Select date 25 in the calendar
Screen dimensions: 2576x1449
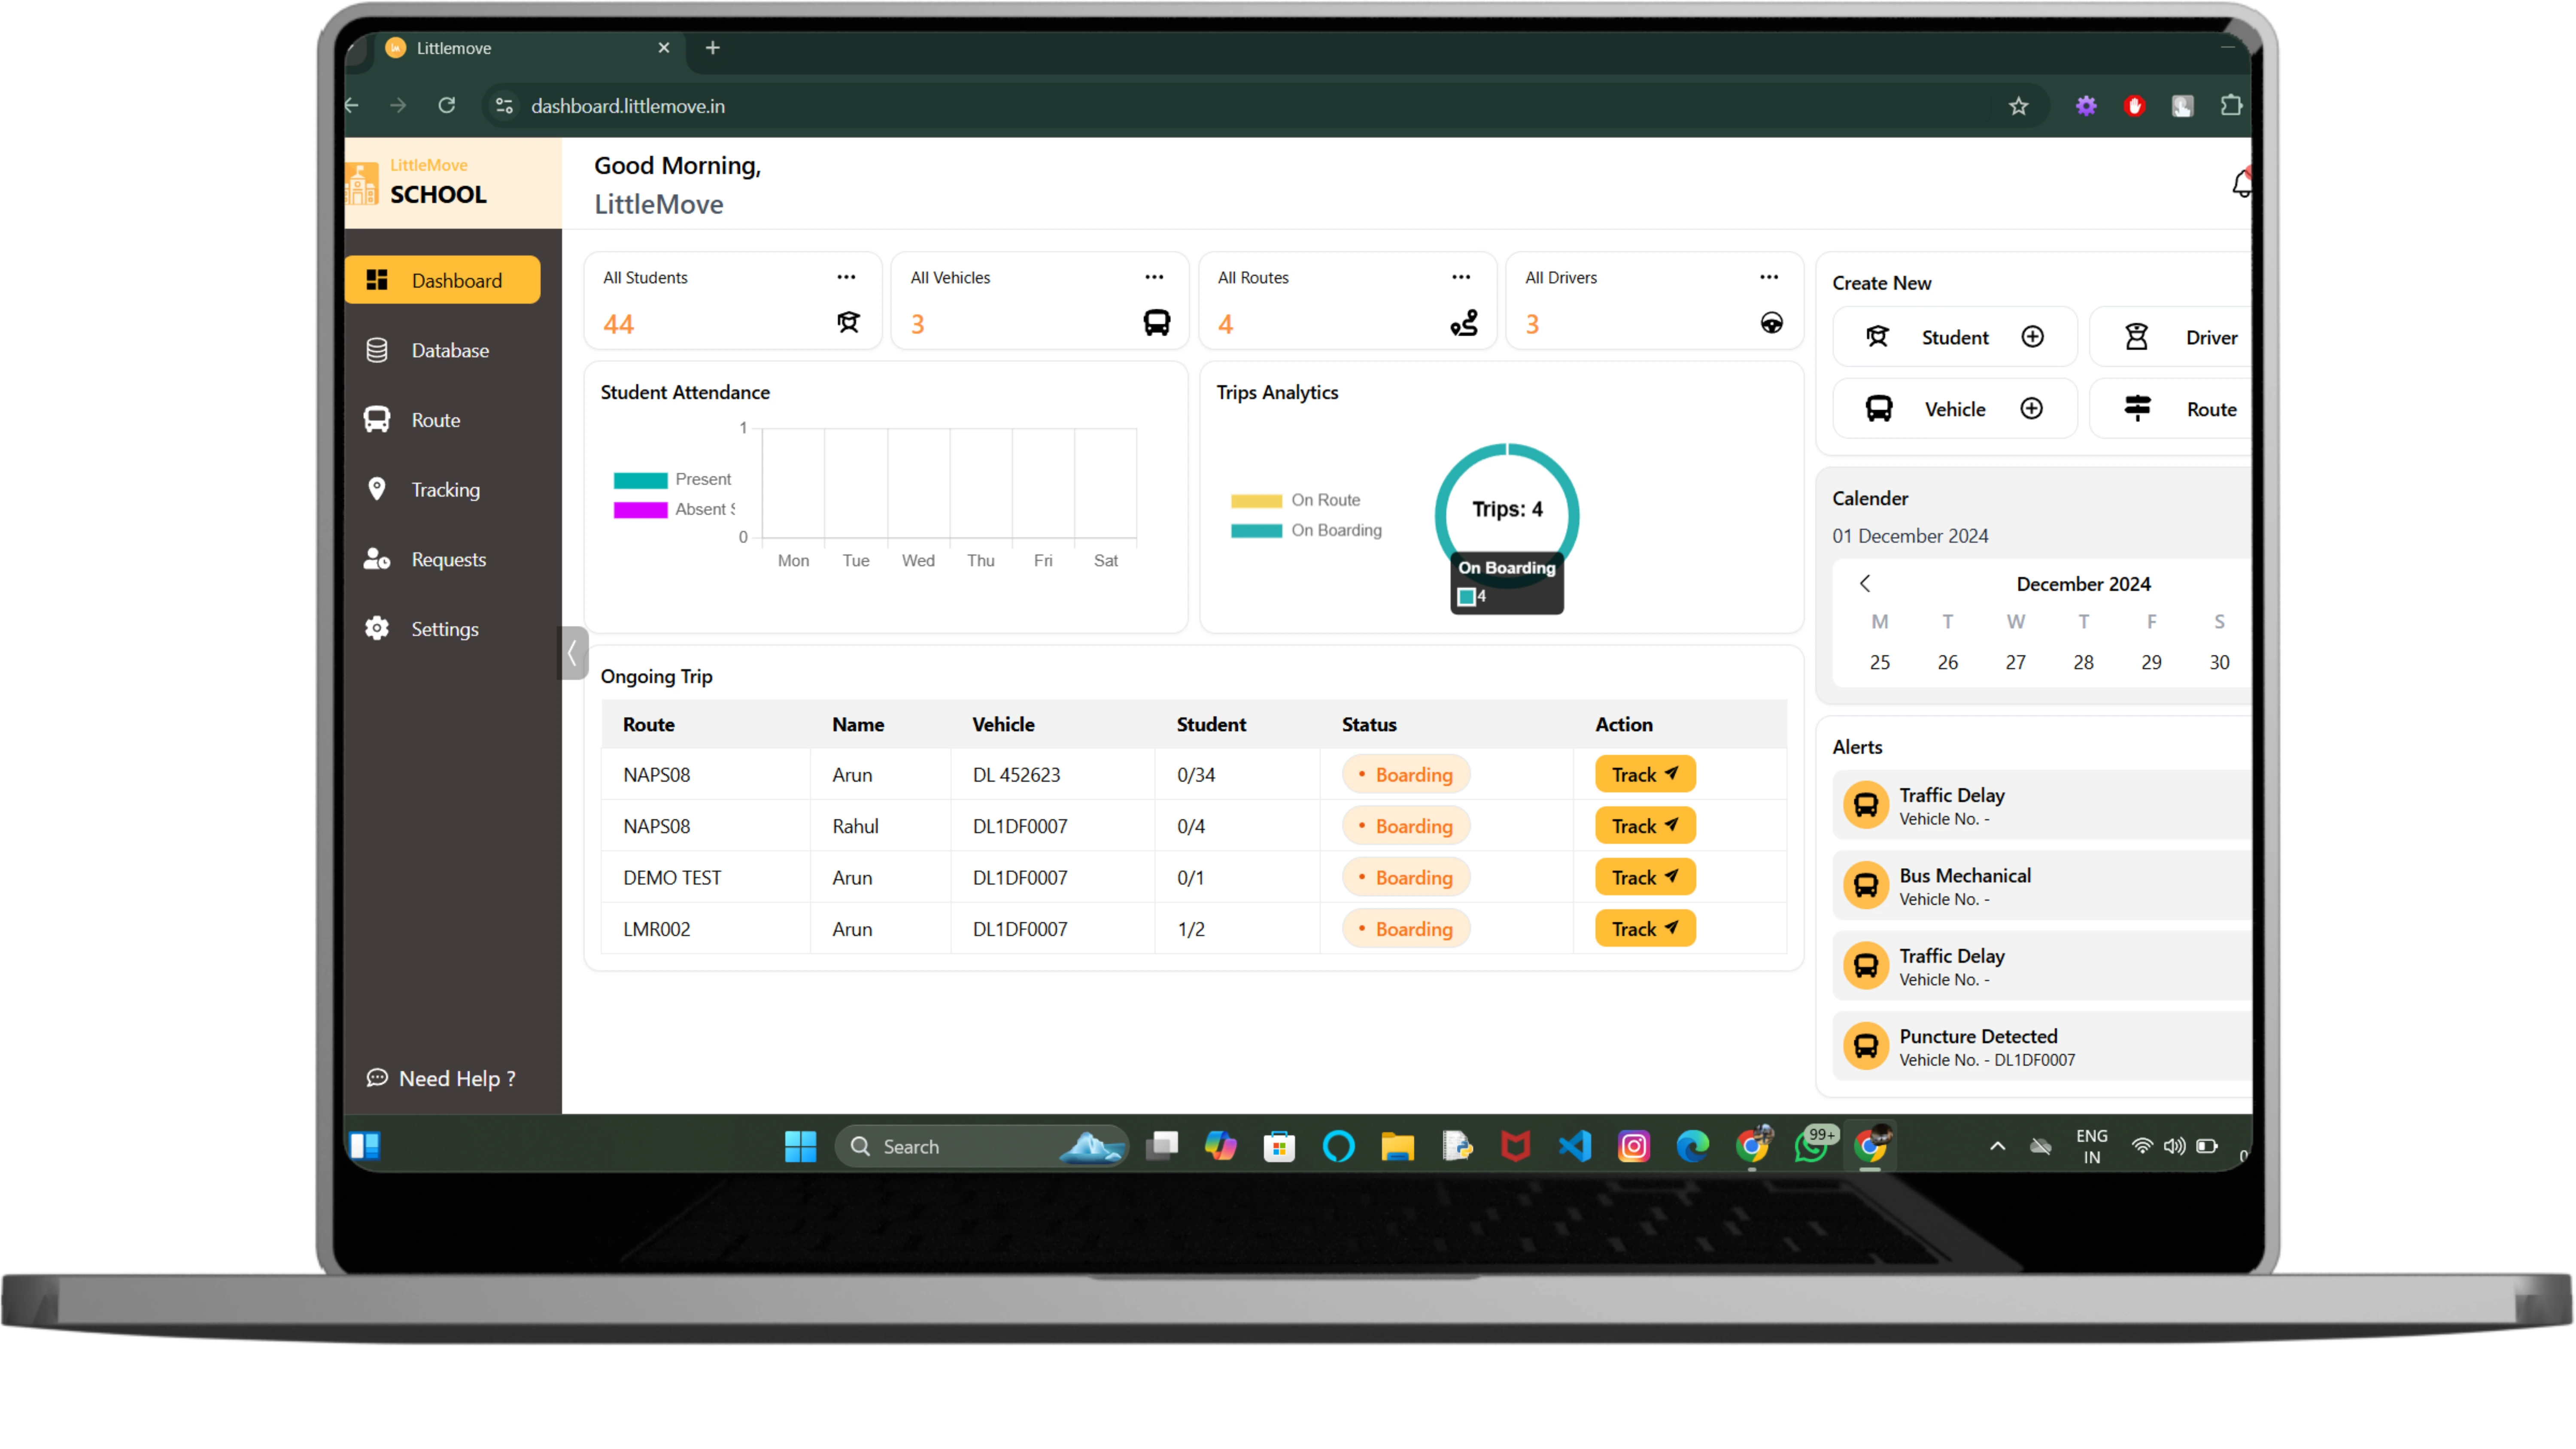[1879, 662]
